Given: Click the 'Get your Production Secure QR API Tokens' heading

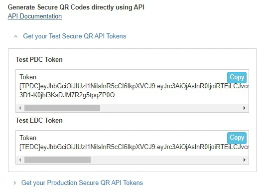Looking at the screenshot, I should coord(82,183).
